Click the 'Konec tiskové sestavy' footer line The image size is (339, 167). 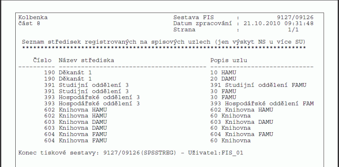click(x=131, y=153)
